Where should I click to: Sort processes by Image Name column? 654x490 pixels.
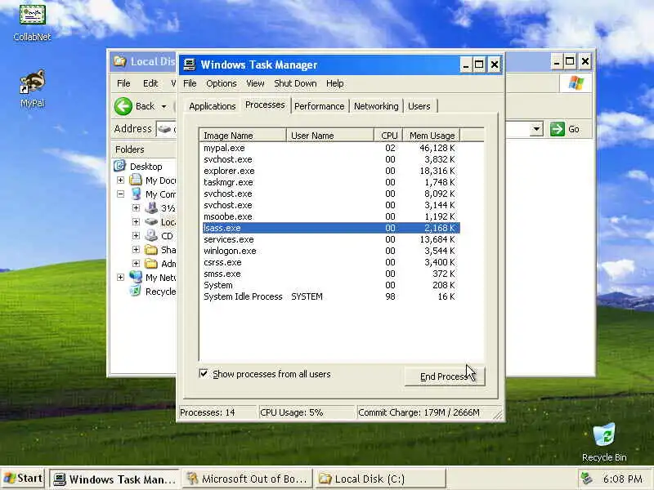[x=243, y=136]
